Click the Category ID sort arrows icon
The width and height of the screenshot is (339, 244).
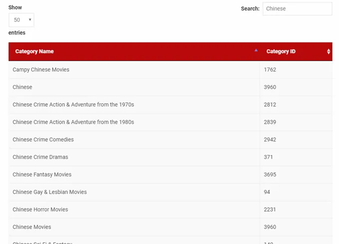coord(329,52)
